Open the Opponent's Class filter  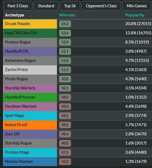coord(101,6)
